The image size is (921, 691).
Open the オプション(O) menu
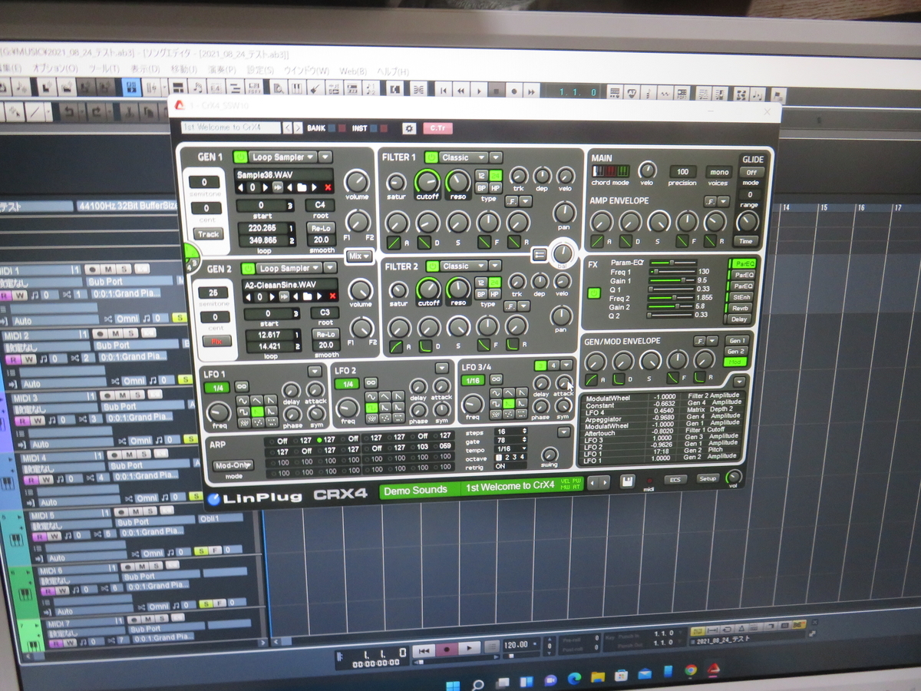click(x=55, y=68)
